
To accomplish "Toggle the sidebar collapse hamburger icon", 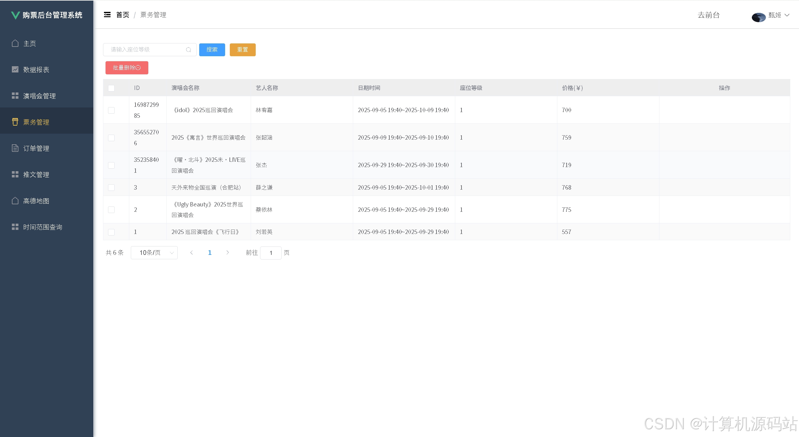I will tap(107, 15).
